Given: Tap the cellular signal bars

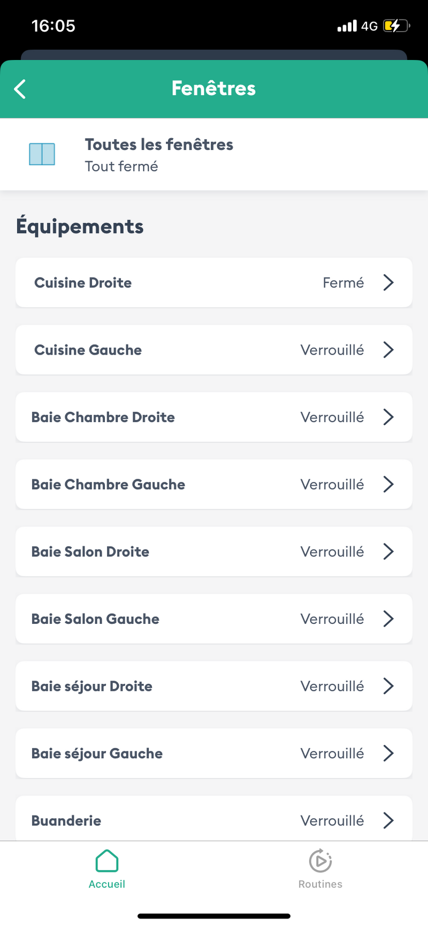Looking at the screenshot, I should coord(347,26).
